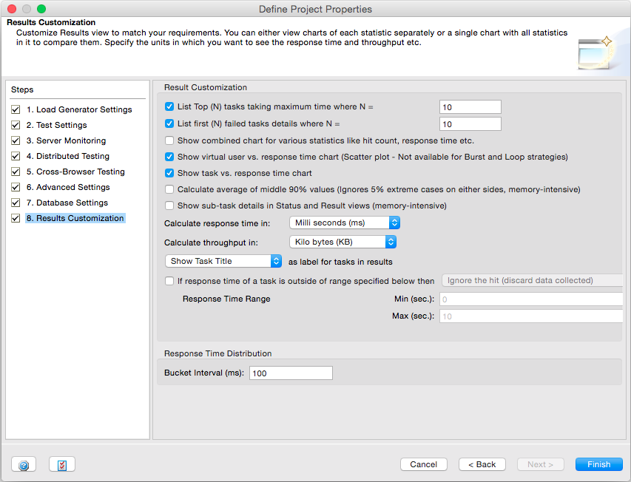Screen dimensions: 631x482
Task: Click the Top (N) tasks value field
Action: click(470, 107)
